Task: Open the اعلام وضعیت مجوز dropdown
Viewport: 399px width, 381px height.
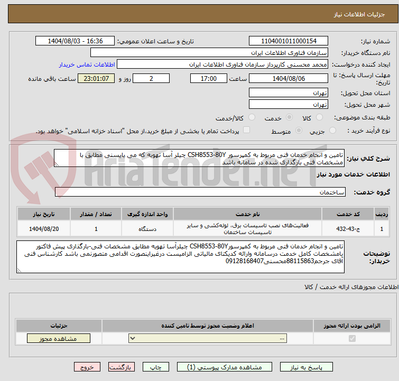Action: click(x=208, y=339)
